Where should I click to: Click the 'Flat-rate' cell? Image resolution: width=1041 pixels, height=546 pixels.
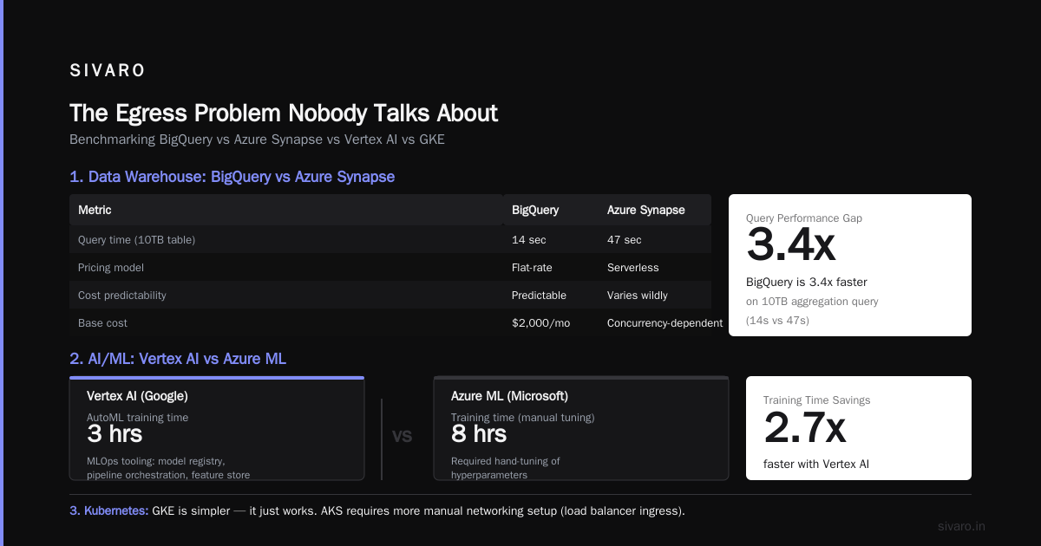532,268
